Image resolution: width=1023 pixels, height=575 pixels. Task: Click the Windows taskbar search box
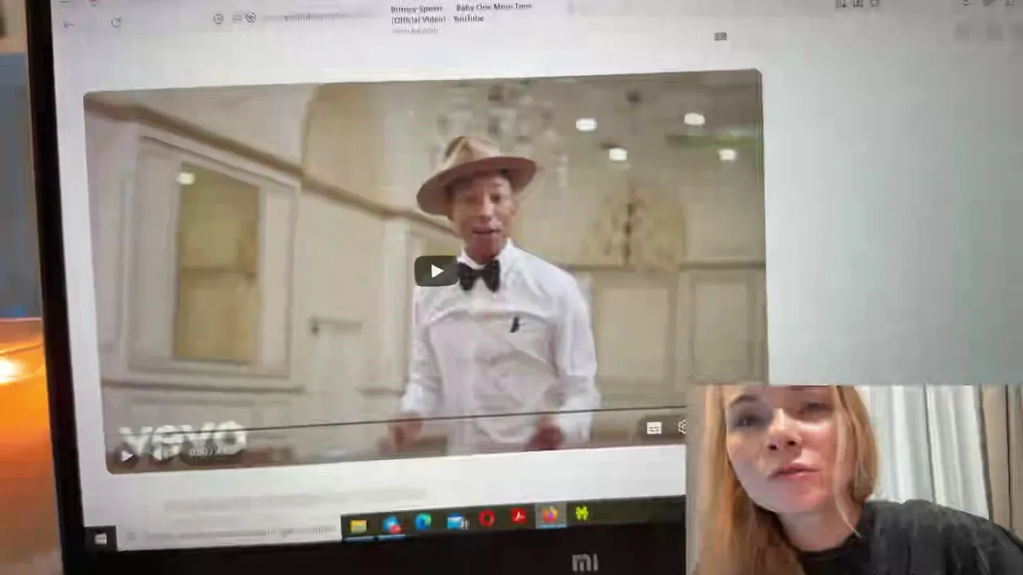coord(232,532)
